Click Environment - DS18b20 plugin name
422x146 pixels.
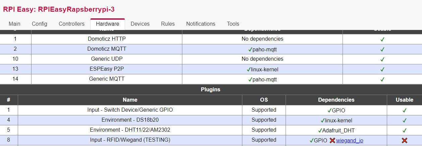coord(130,120)
